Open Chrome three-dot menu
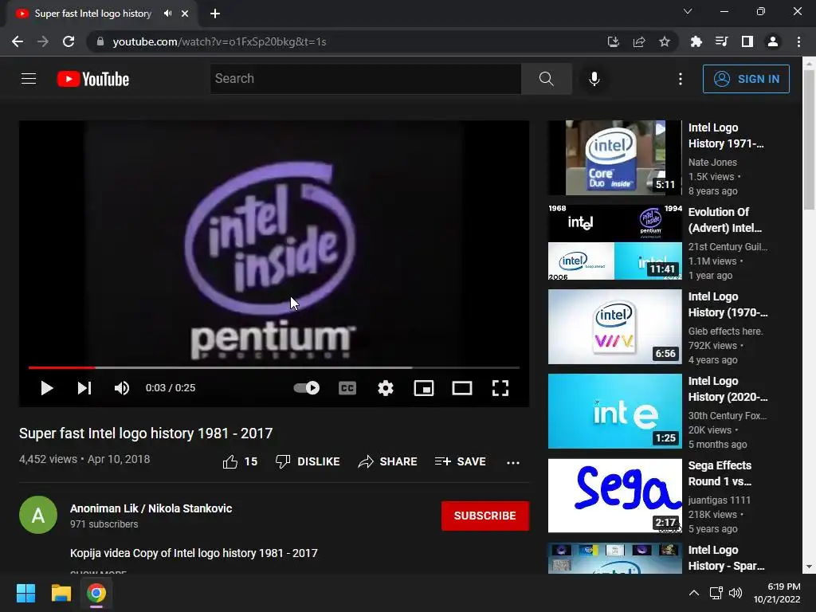The image size is (816, 612). (x=798, y=41)
